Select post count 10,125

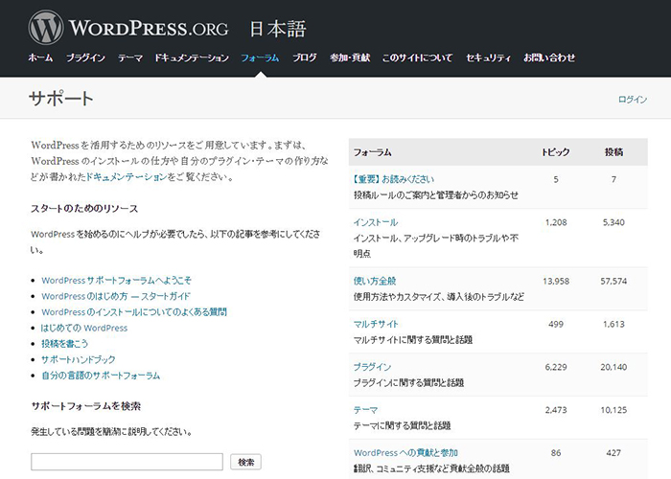click(x=613, y=410)
